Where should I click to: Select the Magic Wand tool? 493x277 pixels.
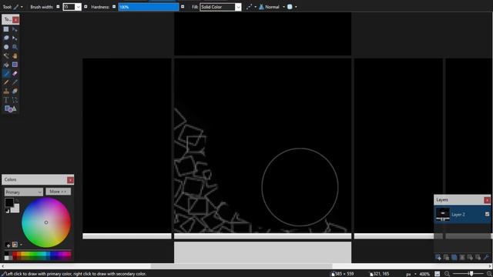pos(6,56)
